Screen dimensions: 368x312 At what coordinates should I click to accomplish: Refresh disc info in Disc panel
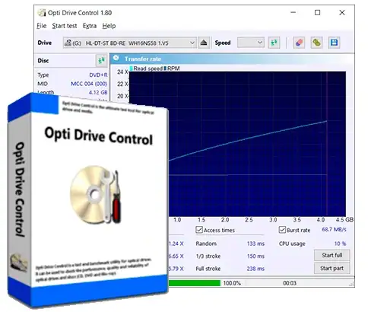tap(101, 60)
